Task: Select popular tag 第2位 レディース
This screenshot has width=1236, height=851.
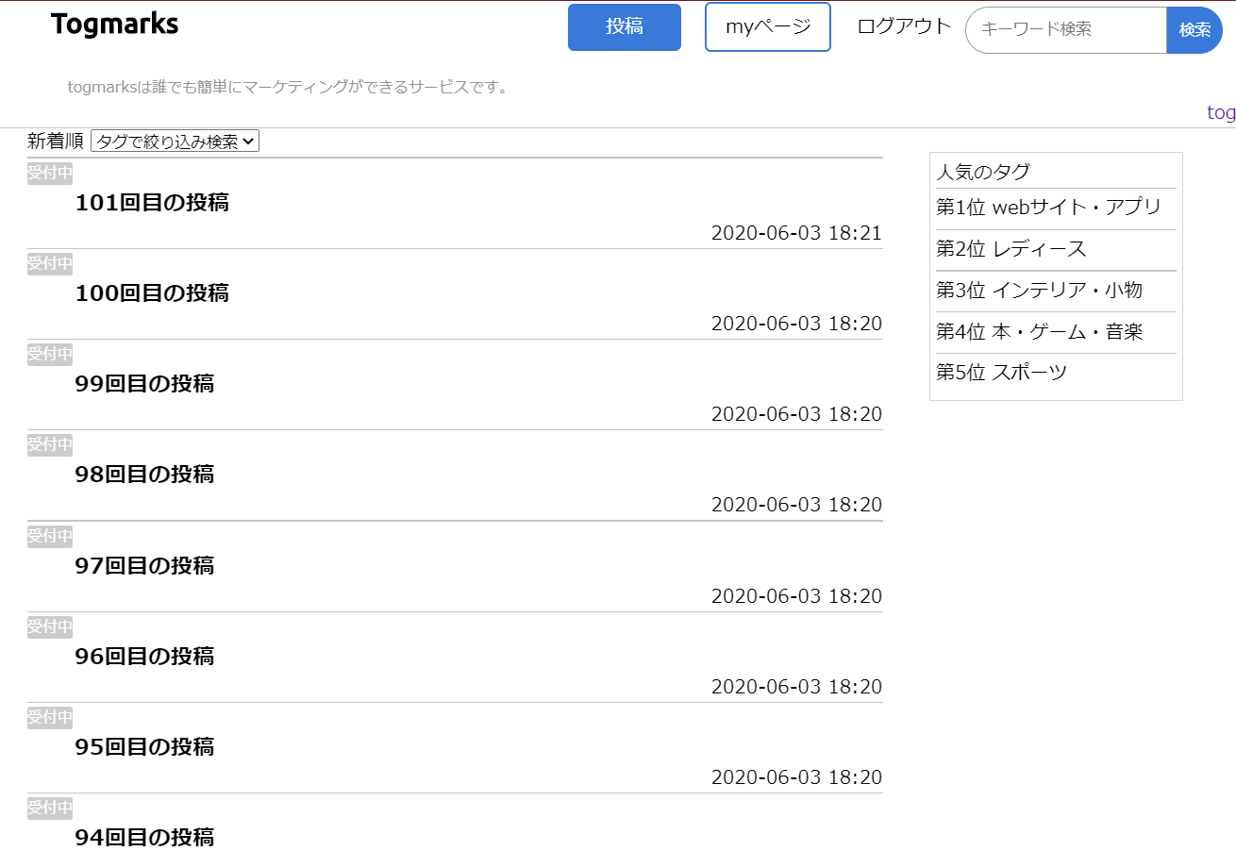Action: pyautogui.click(x=1011, y=249)
